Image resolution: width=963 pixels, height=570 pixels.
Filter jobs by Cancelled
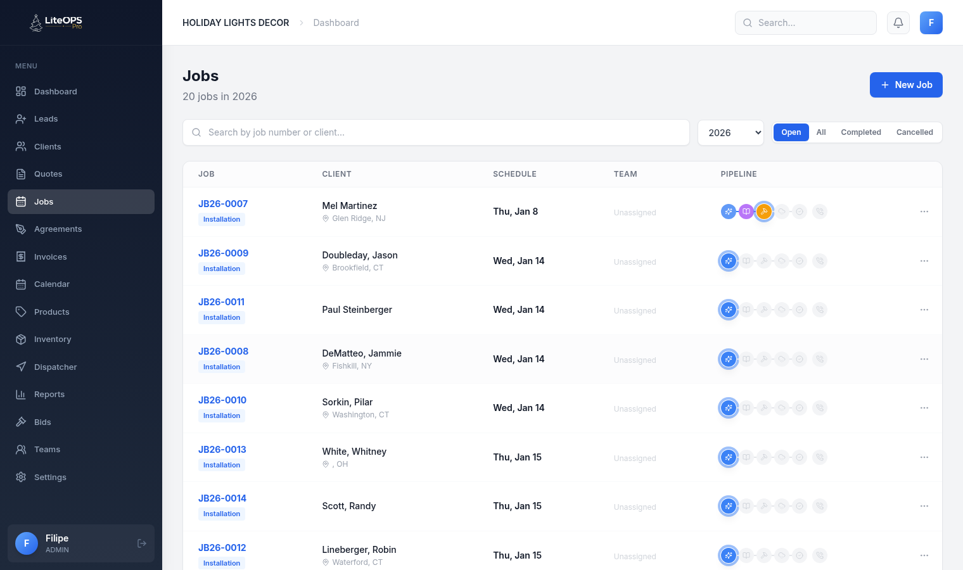(915, 132)
